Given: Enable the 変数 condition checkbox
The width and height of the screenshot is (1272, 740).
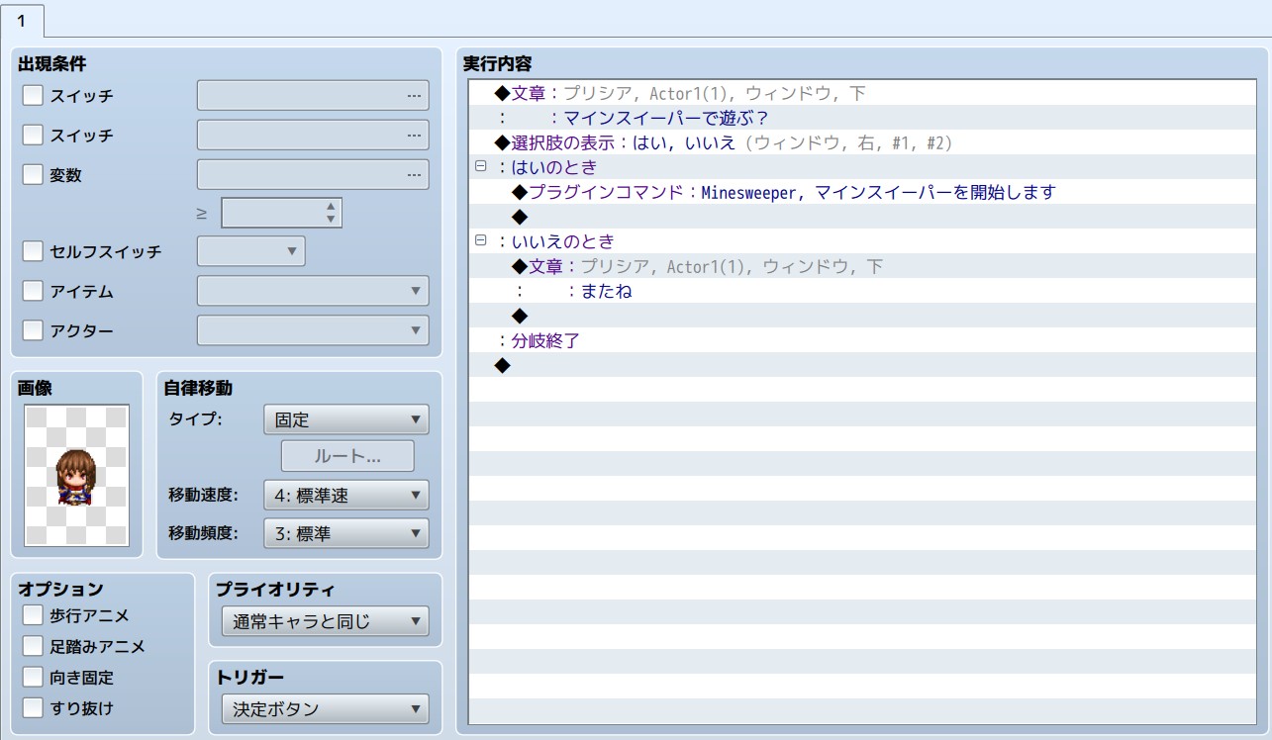Looking at the screenshot, I should [x=33, y=175].
